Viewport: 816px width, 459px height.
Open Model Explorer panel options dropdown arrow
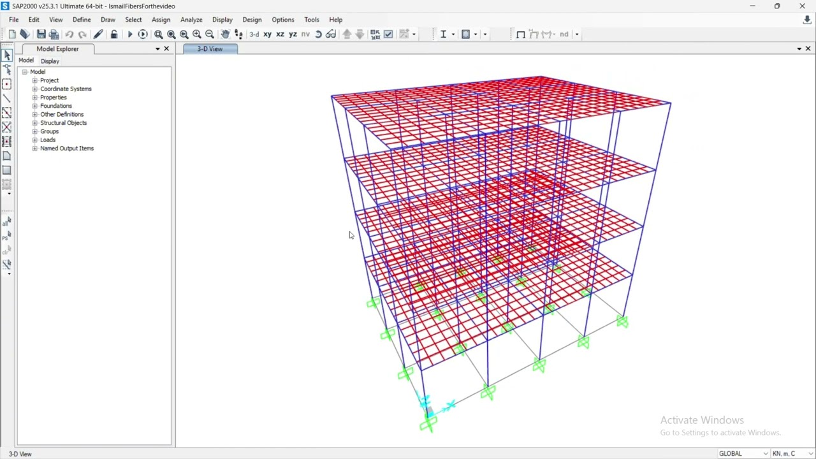[157, 49]
